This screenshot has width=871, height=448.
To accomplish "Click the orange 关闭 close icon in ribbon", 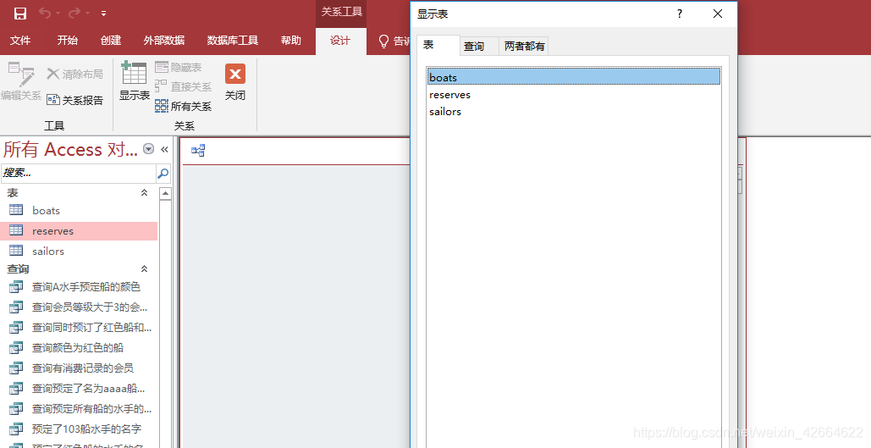I will pyautogui.click(x=235, y=74).
